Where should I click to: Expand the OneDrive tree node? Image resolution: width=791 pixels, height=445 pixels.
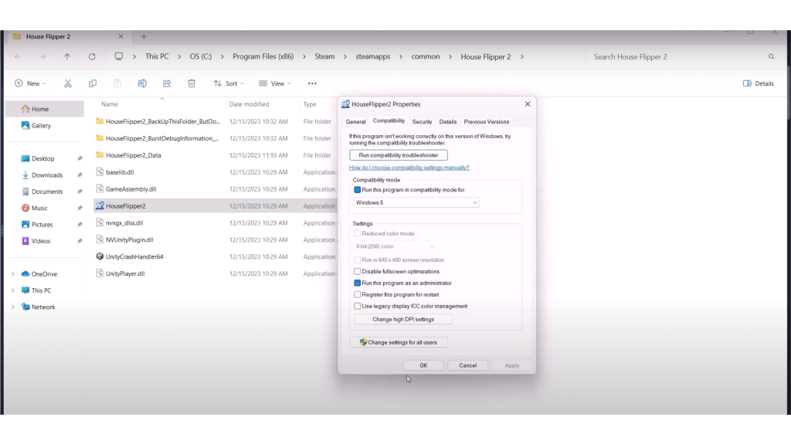click(13, 274)
